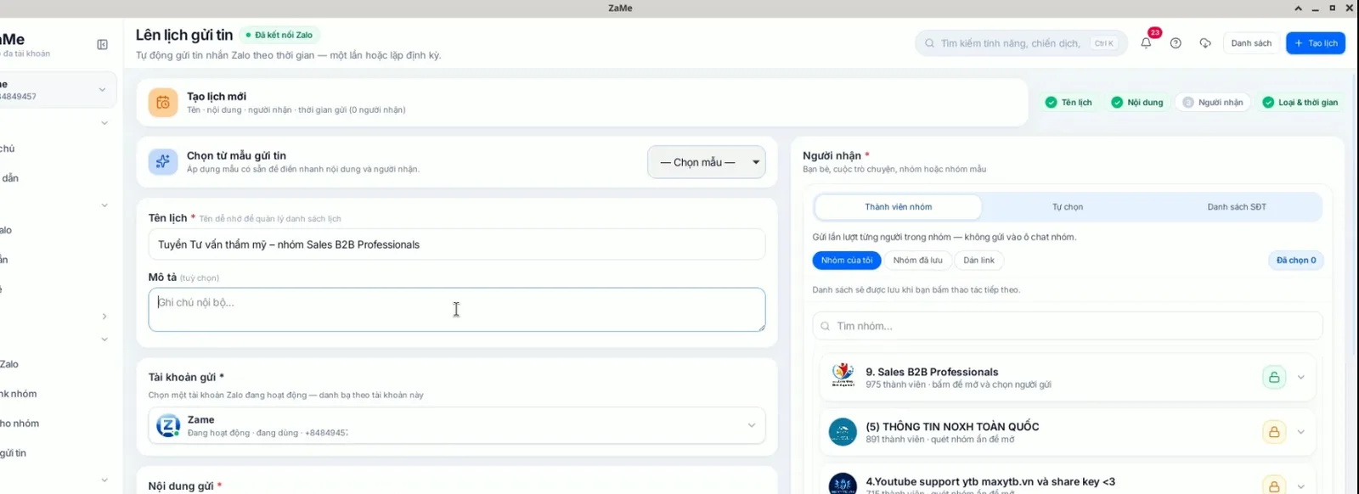Open the help question mark icon
This screenshot has width=1359, height=494.
tap(1176, 42)
